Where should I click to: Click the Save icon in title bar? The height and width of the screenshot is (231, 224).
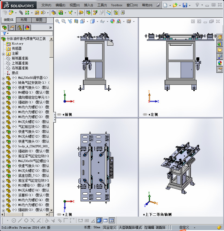click(x=185, y=5)
